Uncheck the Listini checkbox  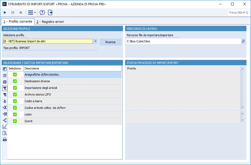(15, 114)
